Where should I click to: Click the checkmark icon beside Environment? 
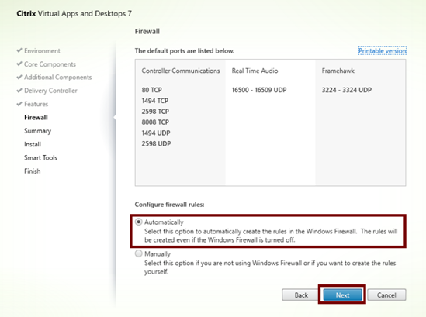19,50
